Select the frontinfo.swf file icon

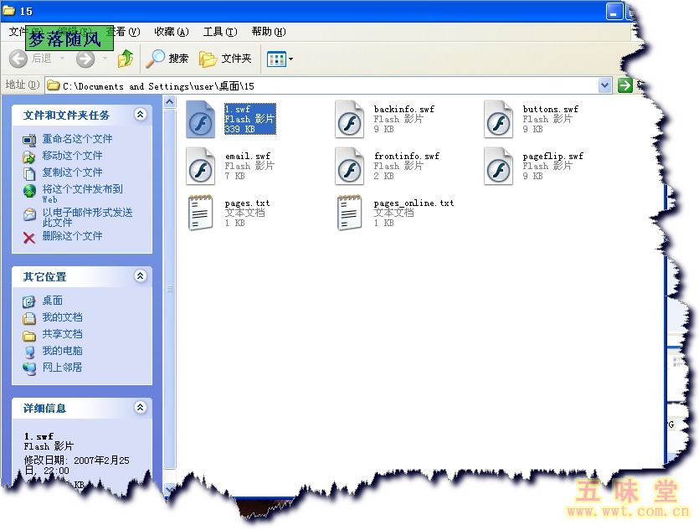click(x=350, y=166)
